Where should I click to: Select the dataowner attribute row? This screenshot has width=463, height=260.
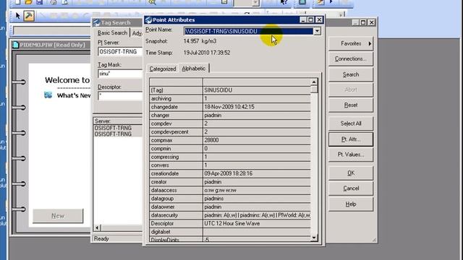pyautogui.click(x=230, y=207)
